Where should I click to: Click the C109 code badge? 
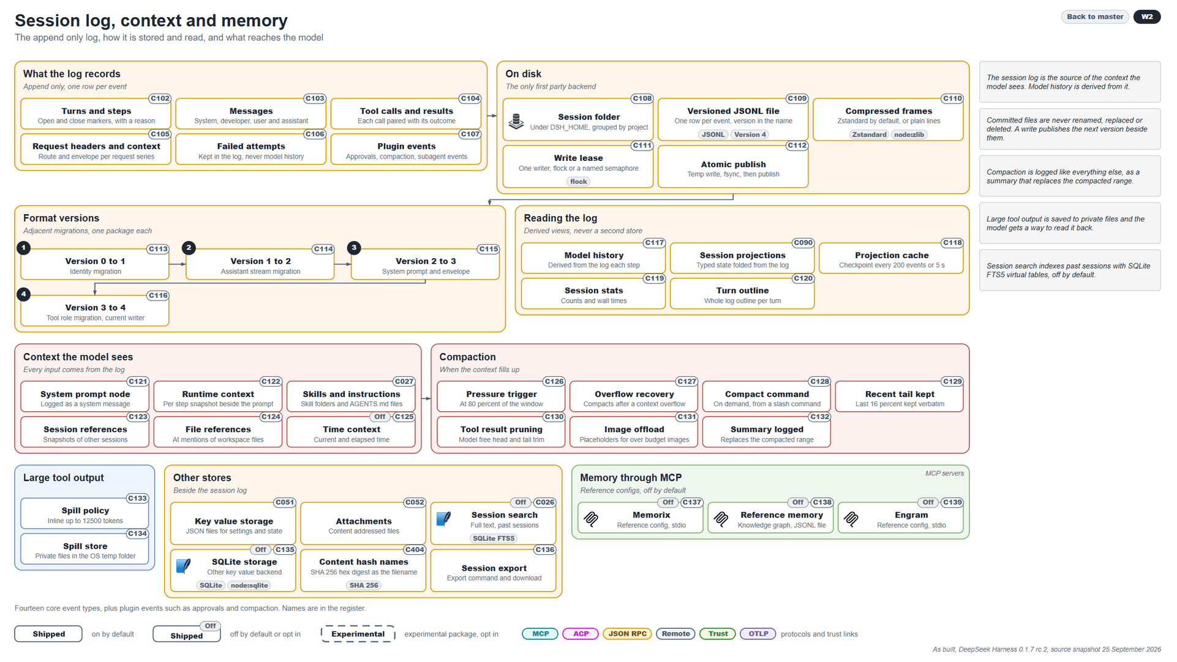[x=797, y=99]
